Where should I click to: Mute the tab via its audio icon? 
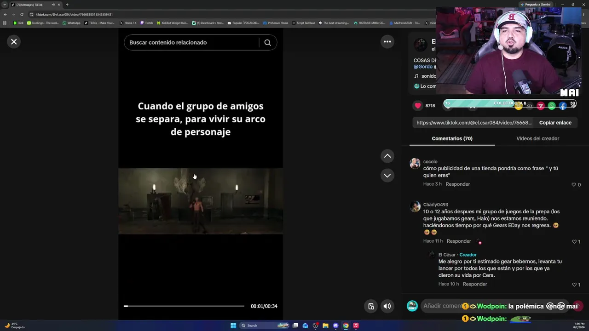(53, 5)
